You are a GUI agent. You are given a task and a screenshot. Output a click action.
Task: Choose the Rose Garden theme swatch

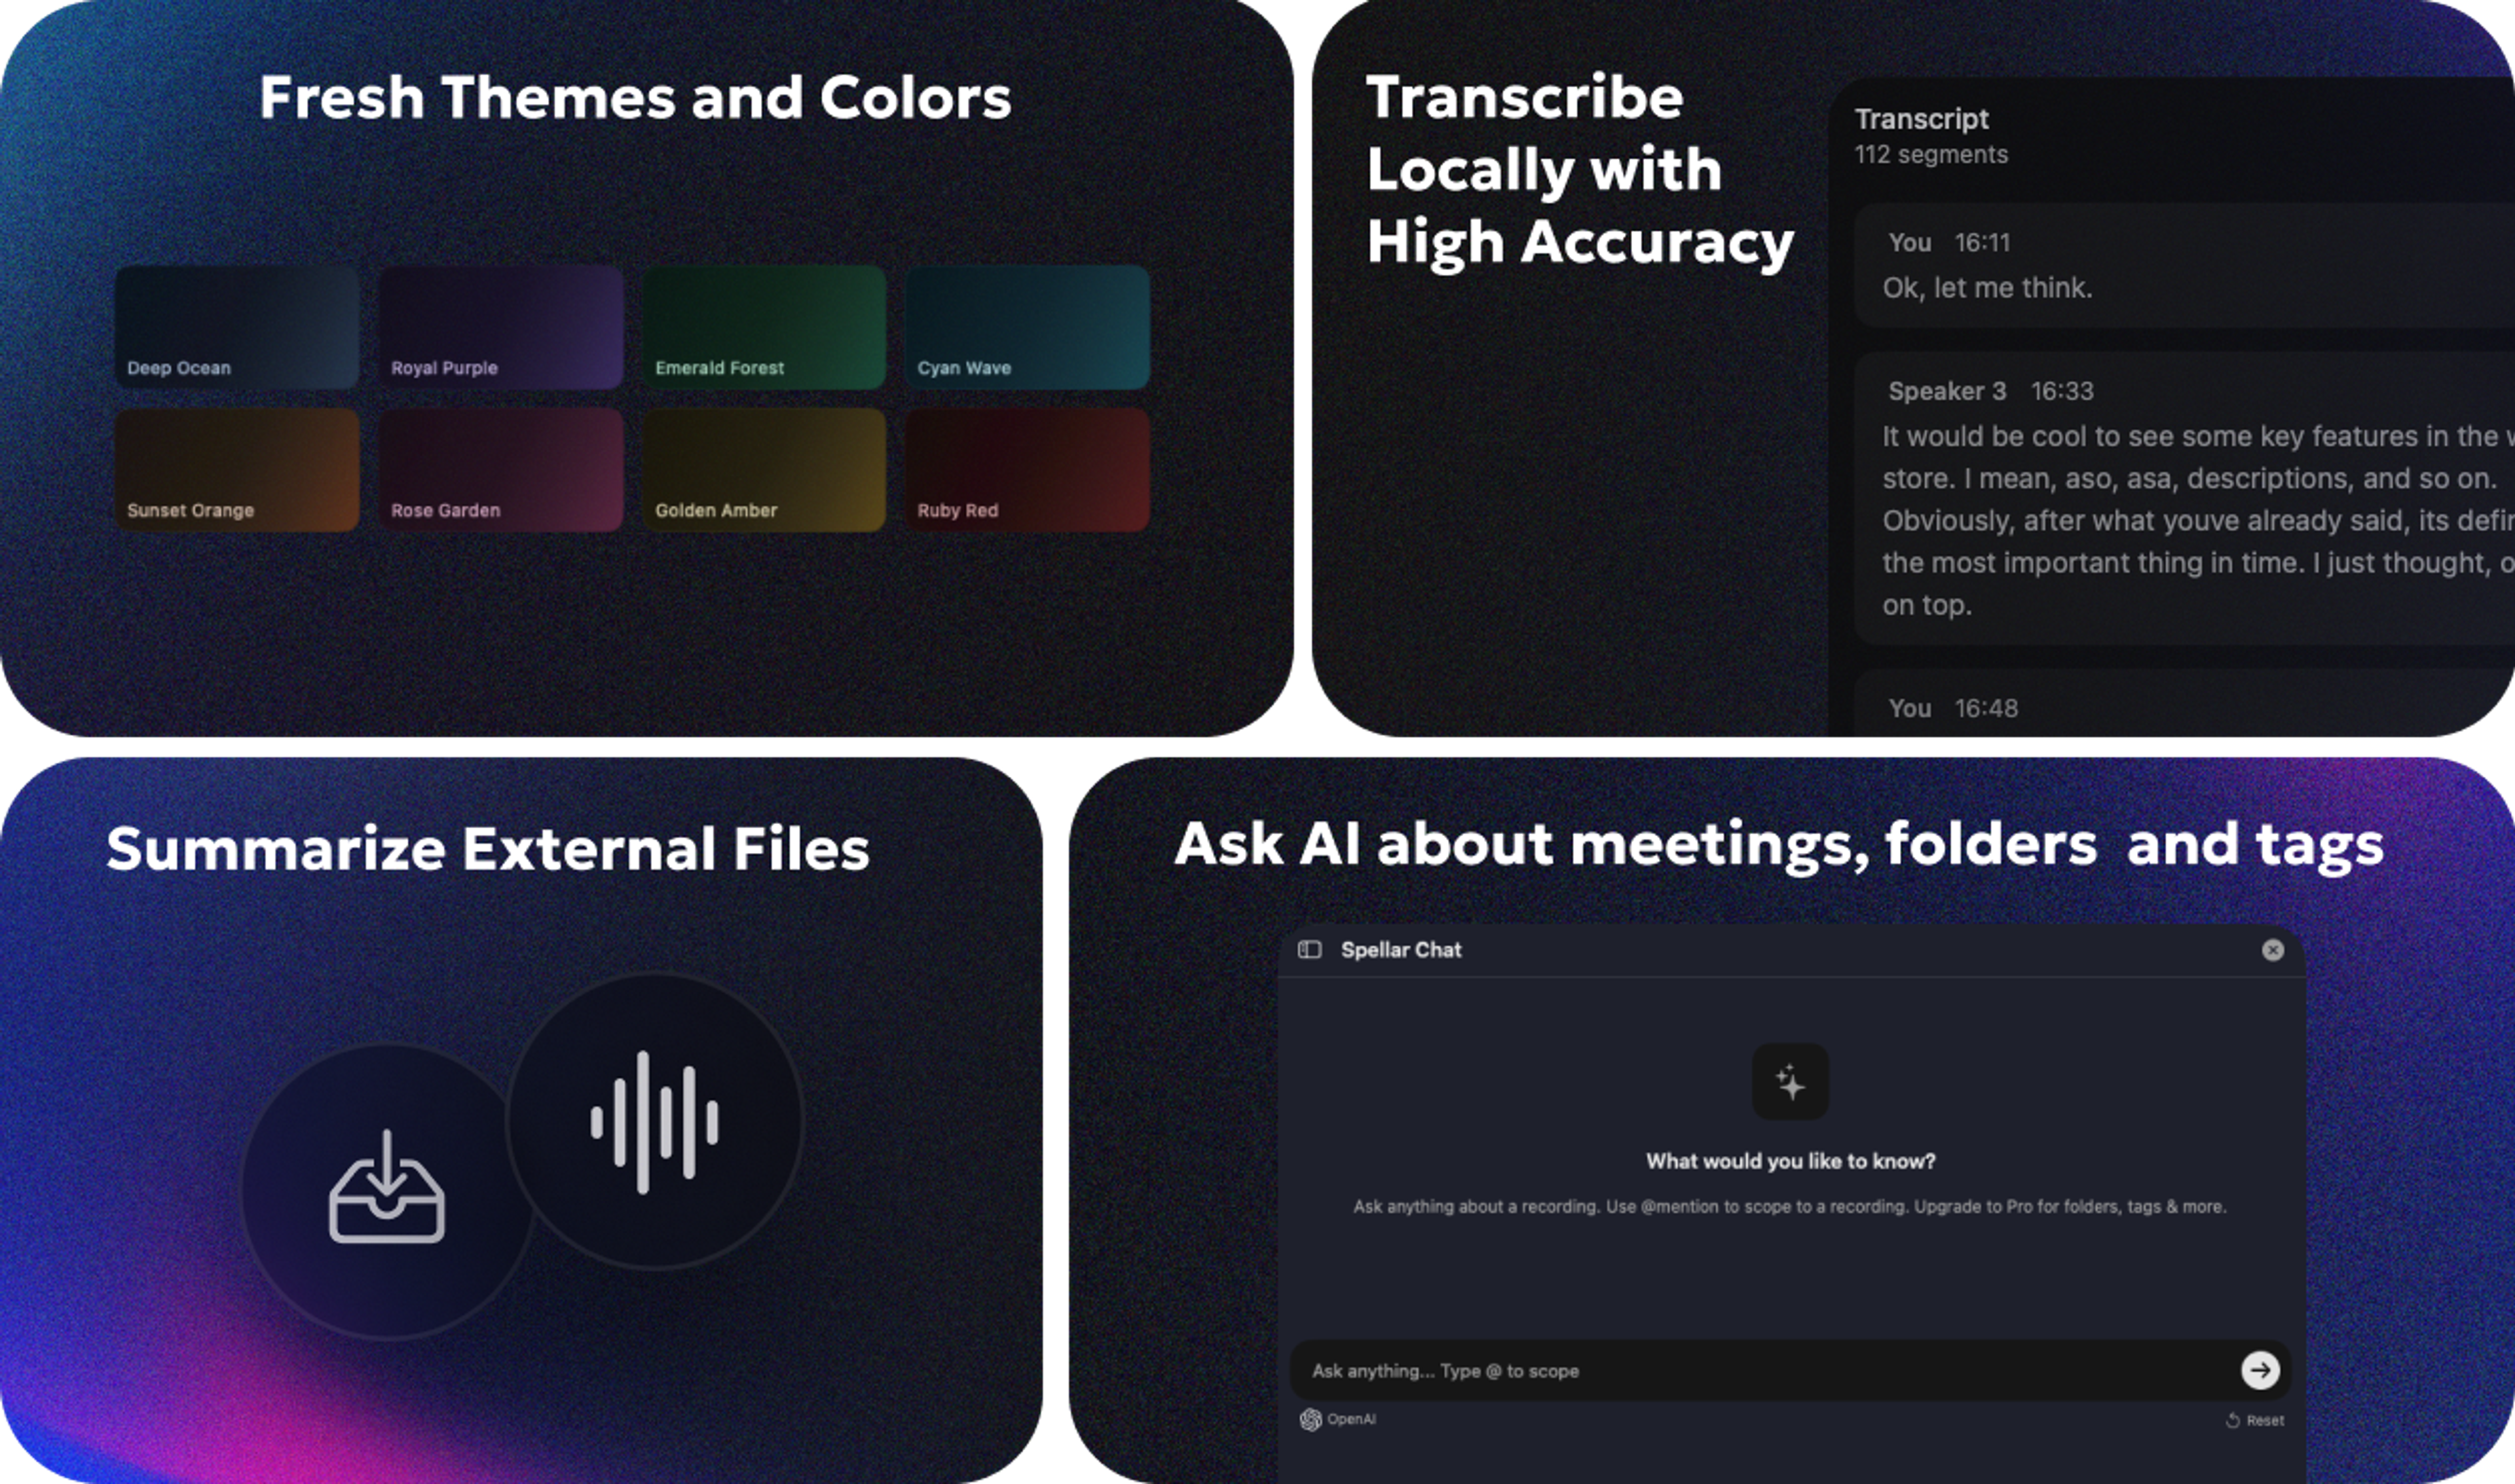[x=501, y=469]
